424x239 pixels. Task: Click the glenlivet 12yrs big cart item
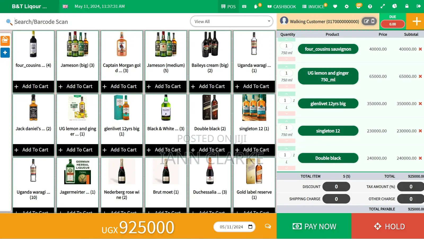coord(328,104)
